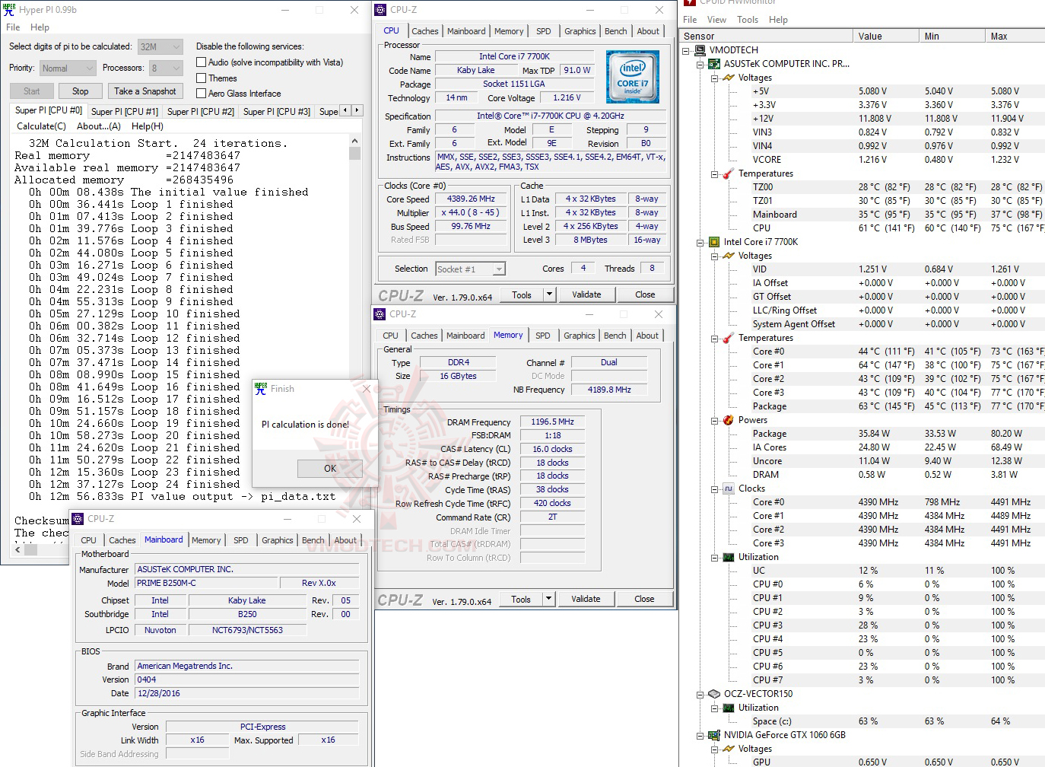Click the Temperatures thermometer icon under ASUSTeK node
Image resolution: width=1045 pixels, height=767 pixels.
pos(729,173)
